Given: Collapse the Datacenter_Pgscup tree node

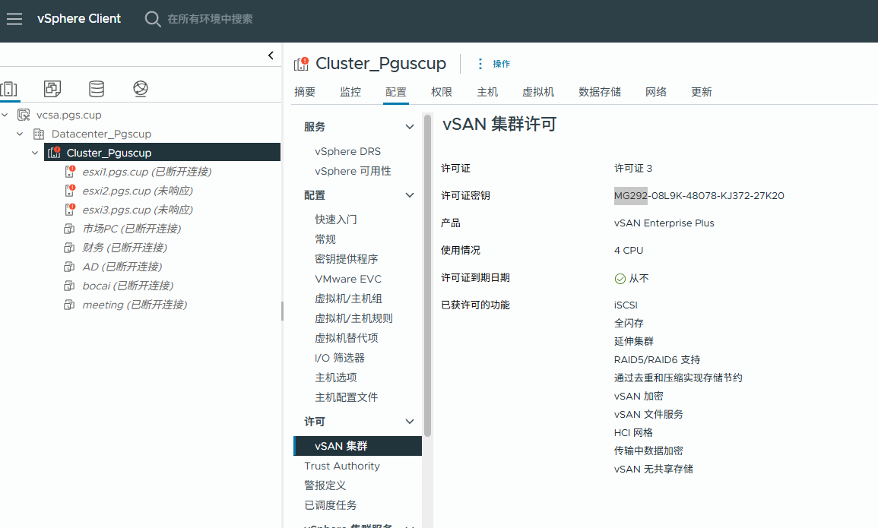Looking at the screenshot, I should [x=21, y=134].
